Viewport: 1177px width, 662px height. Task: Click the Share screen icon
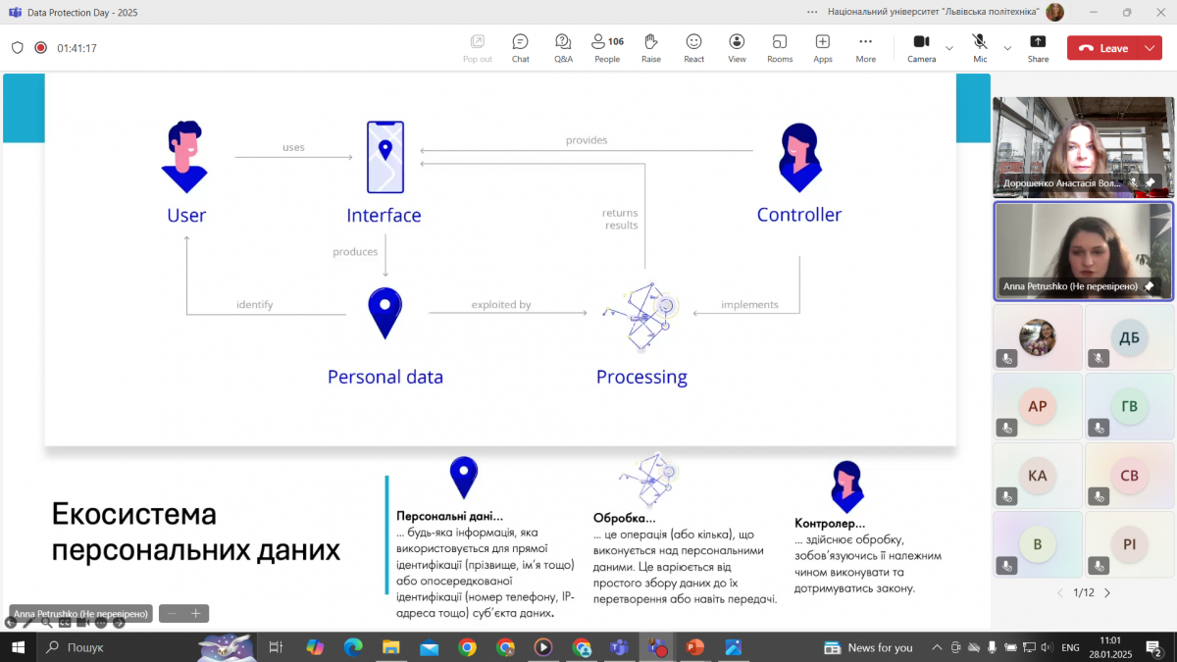tap(1038, 47)
